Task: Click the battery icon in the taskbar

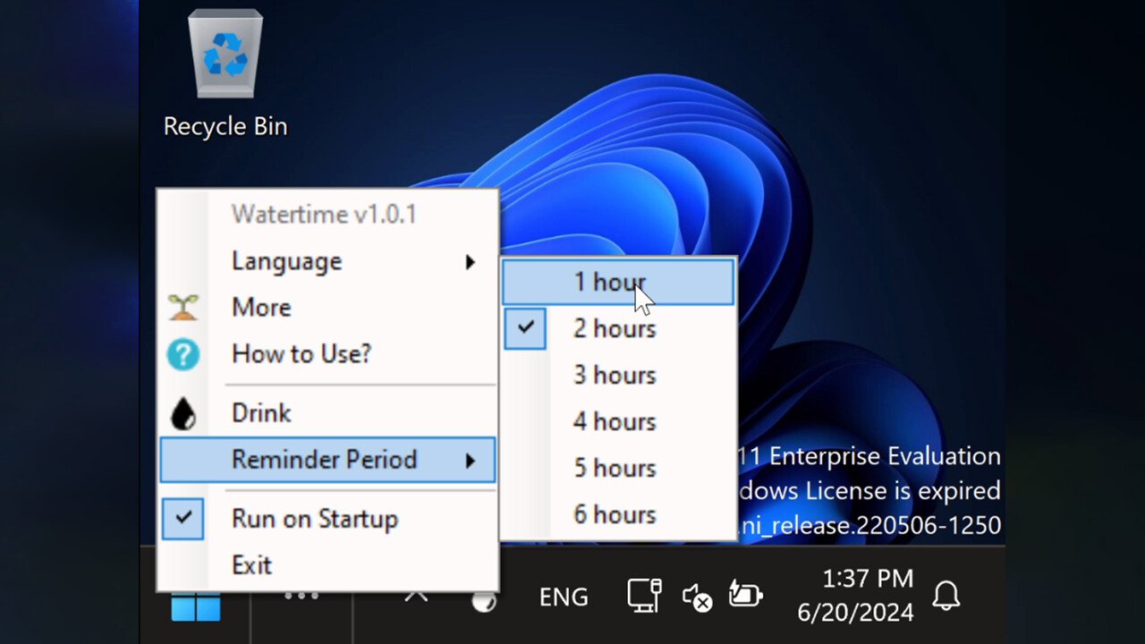Action: (x=745, y=595)
